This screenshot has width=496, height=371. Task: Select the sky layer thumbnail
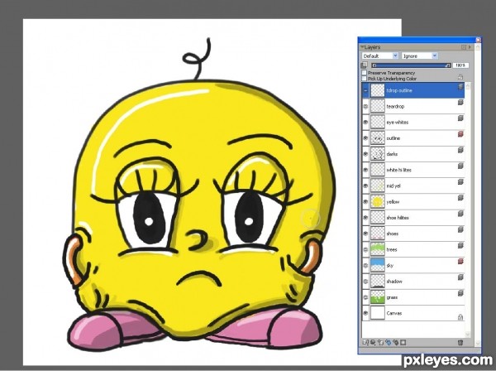pos(378,266)
